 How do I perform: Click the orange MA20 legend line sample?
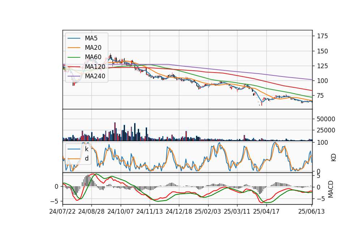(74, 48)
